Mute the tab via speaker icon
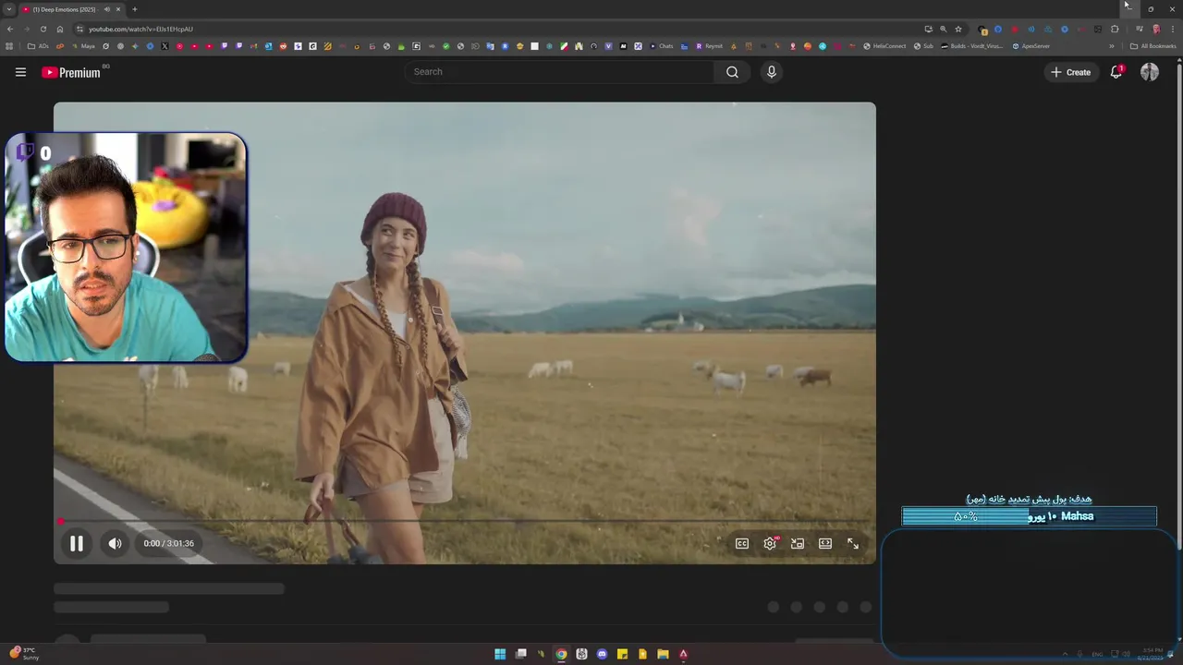The image size is (1183, 665). pos(107,9)
